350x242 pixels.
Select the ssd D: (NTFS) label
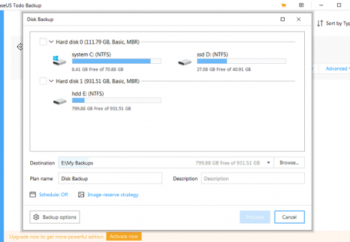213,54
